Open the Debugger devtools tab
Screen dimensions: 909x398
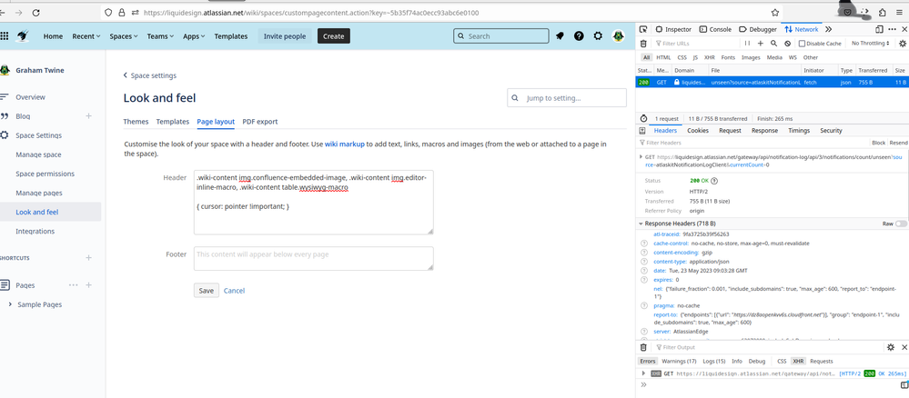coord(758,29)
